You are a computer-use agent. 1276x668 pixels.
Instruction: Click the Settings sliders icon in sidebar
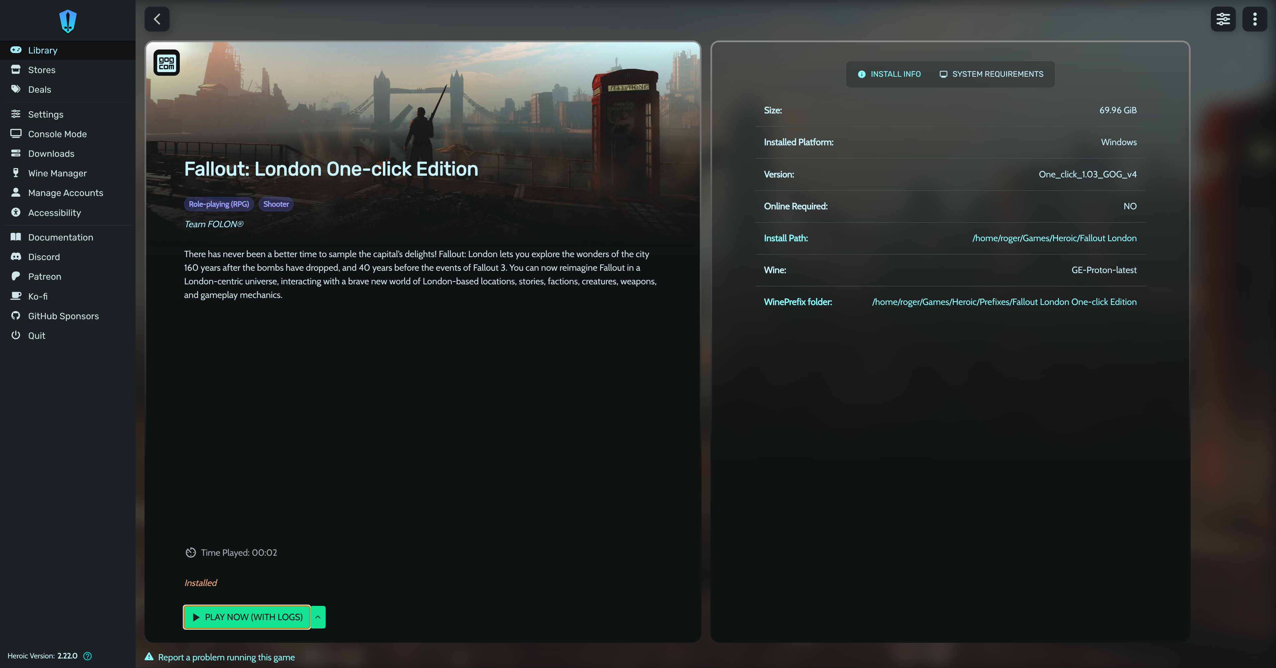pos(16,114)
